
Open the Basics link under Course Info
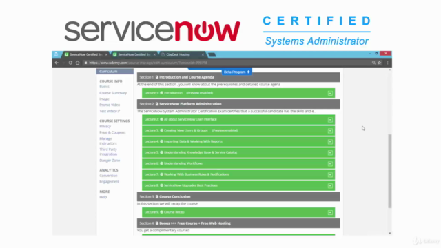pos(104,87)
